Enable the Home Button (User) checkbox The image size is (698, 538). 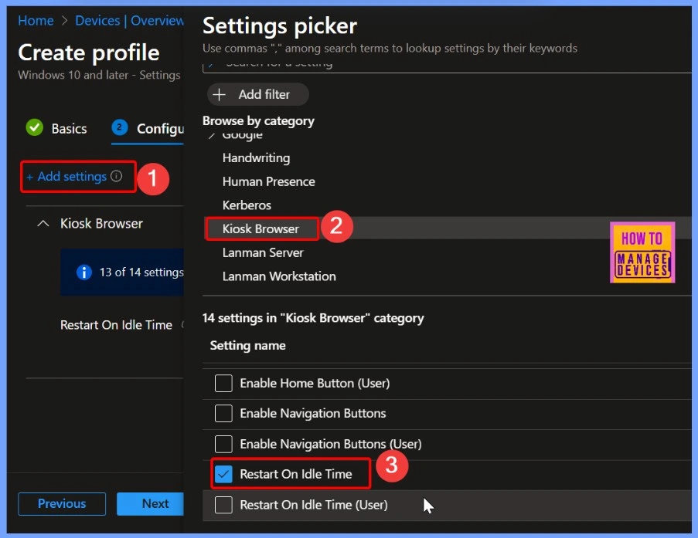click(223, 383)
